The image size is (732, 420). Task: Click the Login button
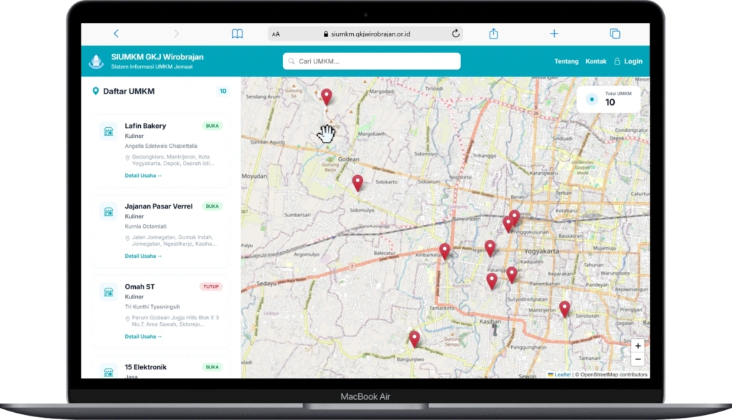tap(628, 61)
